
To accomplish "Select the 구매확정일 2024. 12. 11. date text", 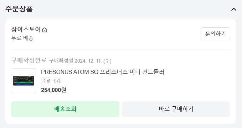I will (x=80, y=61).
